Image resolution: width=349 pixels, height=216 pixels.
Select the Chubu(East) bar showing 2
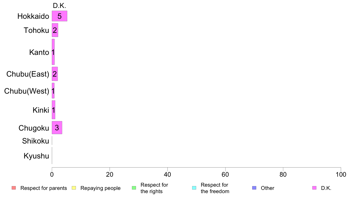coord(55,74)
